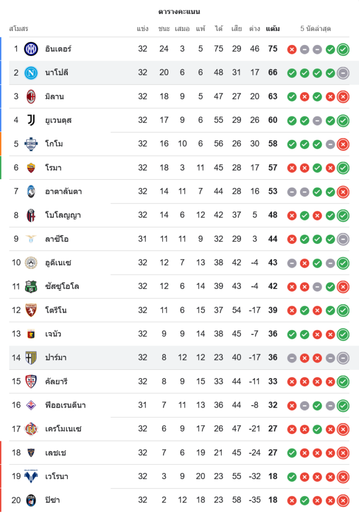Open the มิลาน team link
The height and width of the screenshot is (518, 359).
tap(54, 97)
